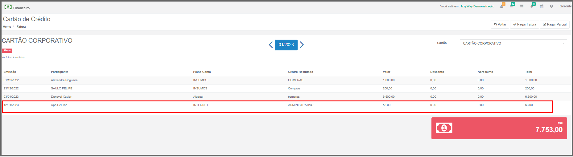573x157 pixels.
Task: Click the money bill icon in Total card
Action: (444, 128)
